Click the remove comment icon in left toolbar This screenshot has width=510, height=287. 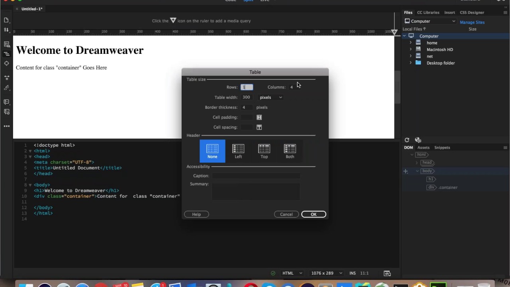pos(6,112)
